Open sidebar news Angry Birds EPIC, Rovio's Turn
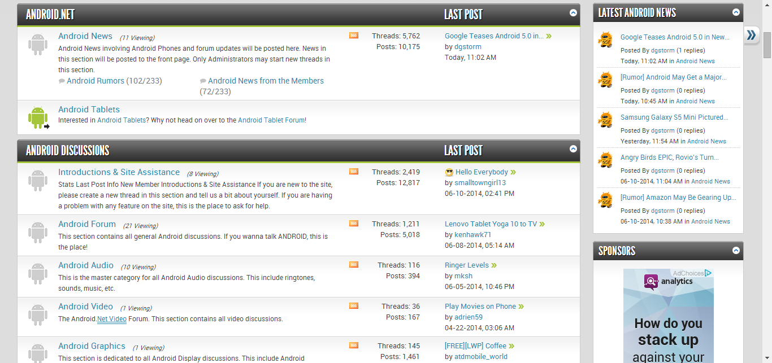Screen dimensions: 772x363 coord(670,158)
